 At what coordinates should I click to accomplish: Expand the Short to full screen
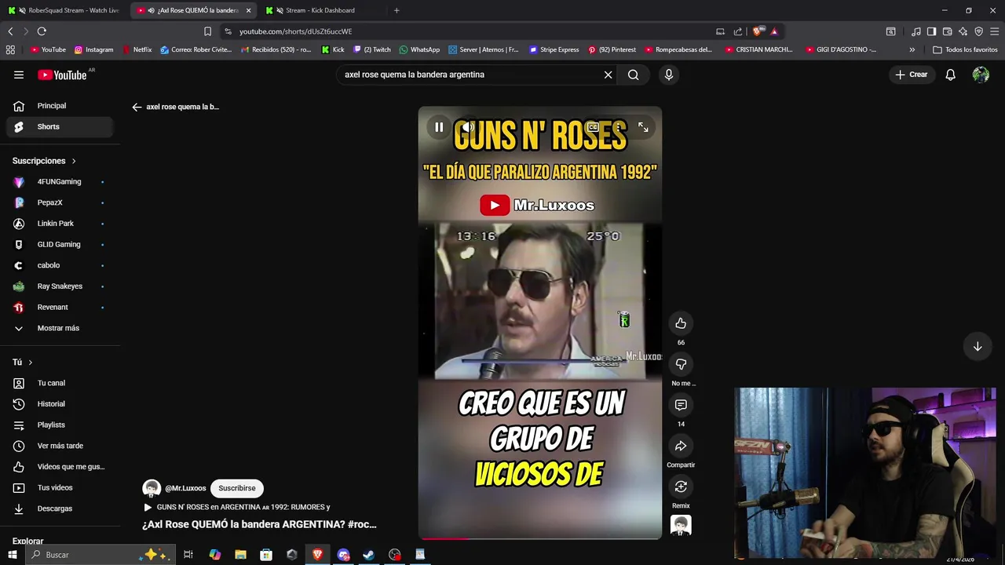click(643, 127)
